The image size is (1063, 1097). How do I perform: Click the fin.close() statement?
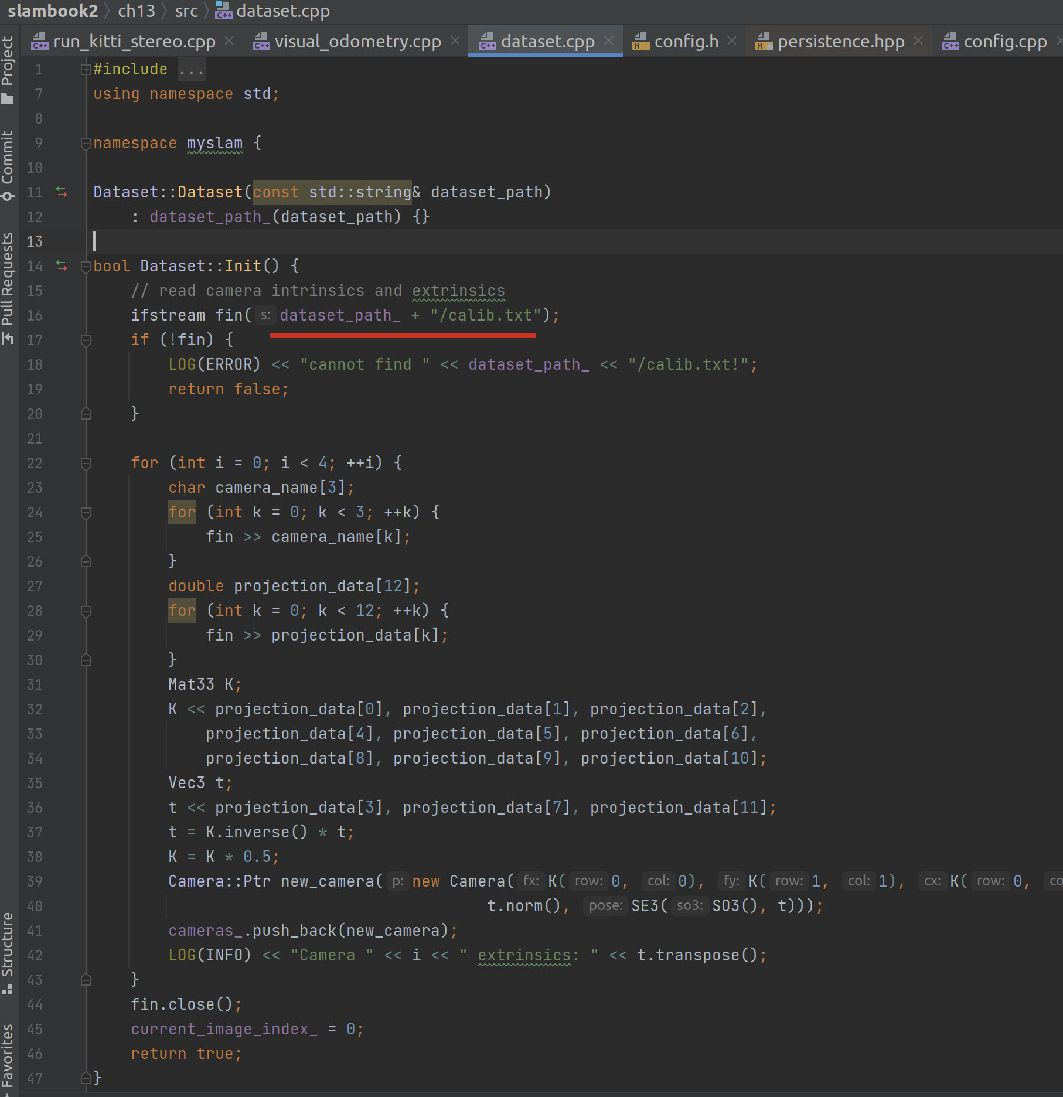pos(186,1004)
